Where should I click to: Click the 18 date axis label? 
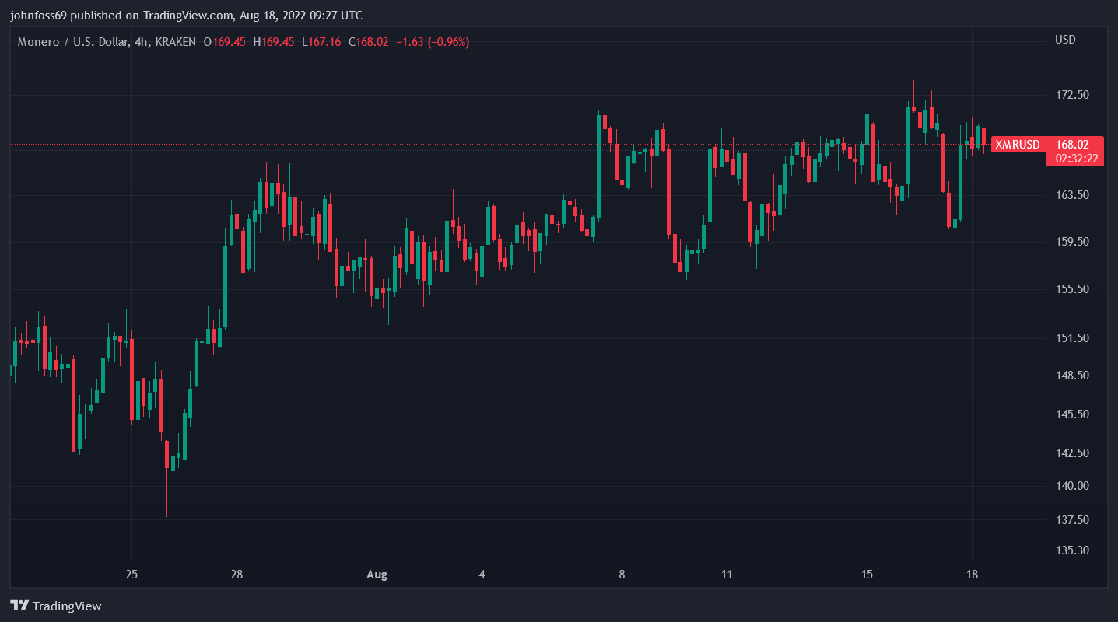(x=971, y=575)
